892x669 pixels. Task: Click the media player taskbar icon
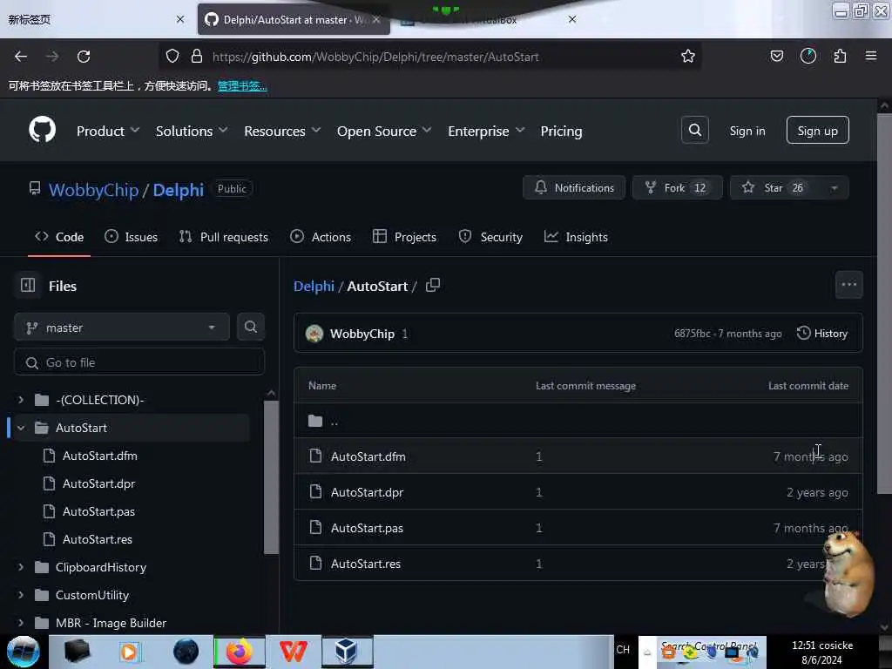click(129, 652)
